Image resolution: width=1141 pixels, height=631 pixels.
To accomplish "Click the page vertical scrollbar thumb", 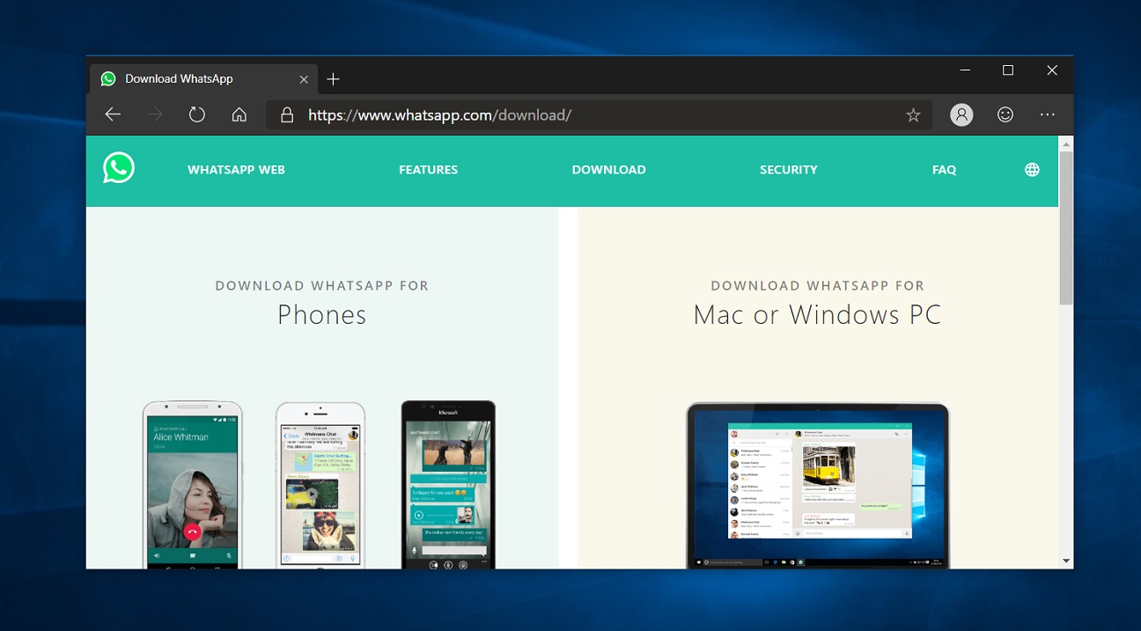I will (1066, 229).
